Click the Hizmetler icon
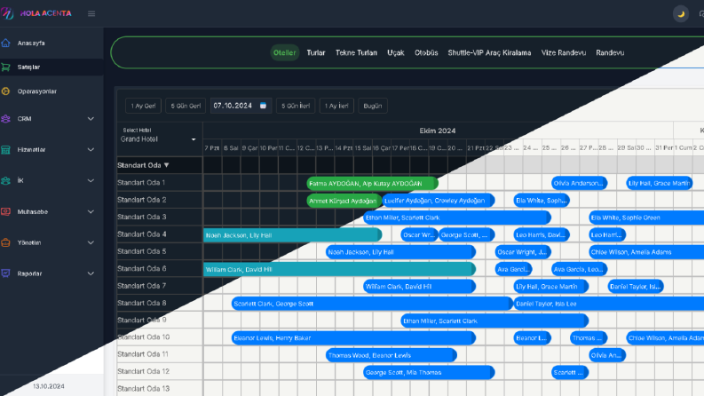 pos(6,150)
